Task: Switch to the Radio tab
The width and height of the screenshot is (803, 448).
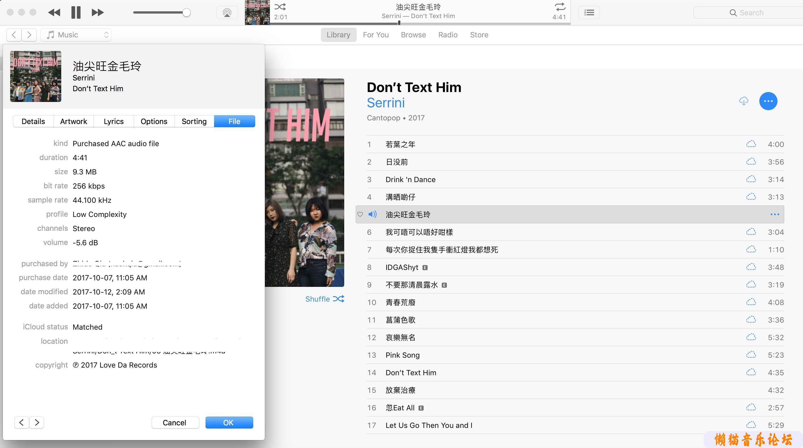Action: tap(448, 35)
